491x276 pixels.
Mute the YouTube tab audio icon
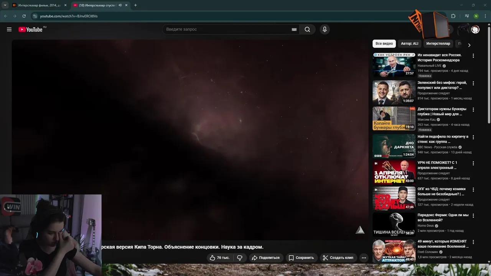(120, 5)
